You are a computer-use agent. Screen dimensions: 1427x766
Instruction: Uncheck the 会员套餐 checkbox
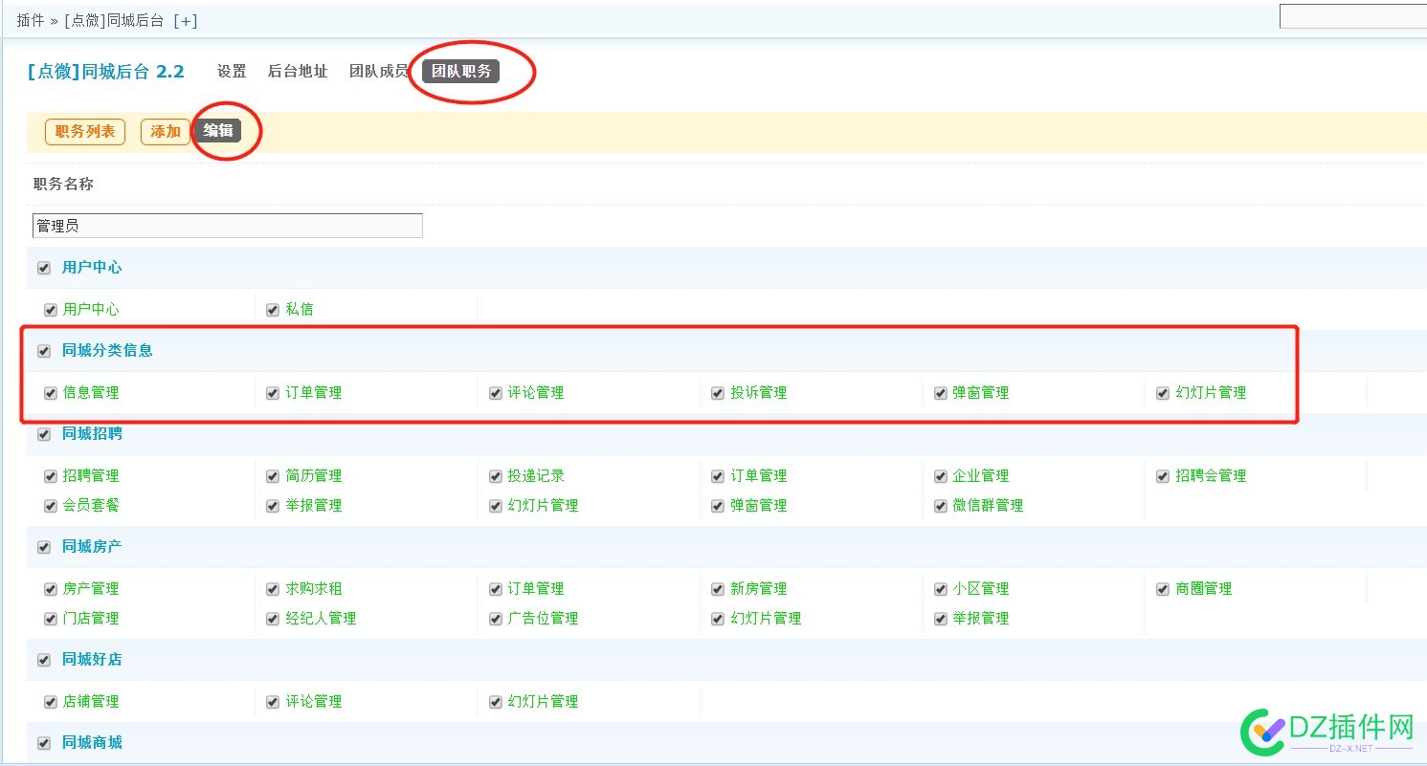click(x=51, y=506)
